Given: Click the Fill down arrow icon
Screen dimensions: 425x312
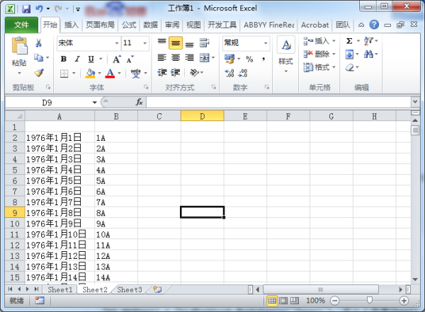Looking at the screenshot, I should 349,54.
